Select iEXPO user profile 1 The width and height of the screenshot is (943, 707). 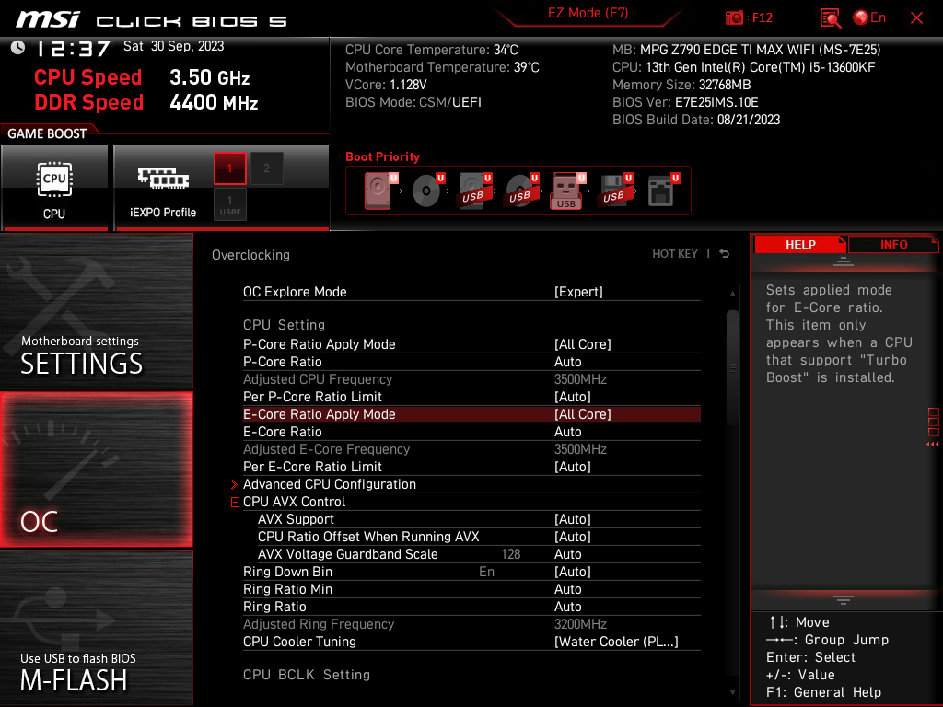[x=229, y=205]
